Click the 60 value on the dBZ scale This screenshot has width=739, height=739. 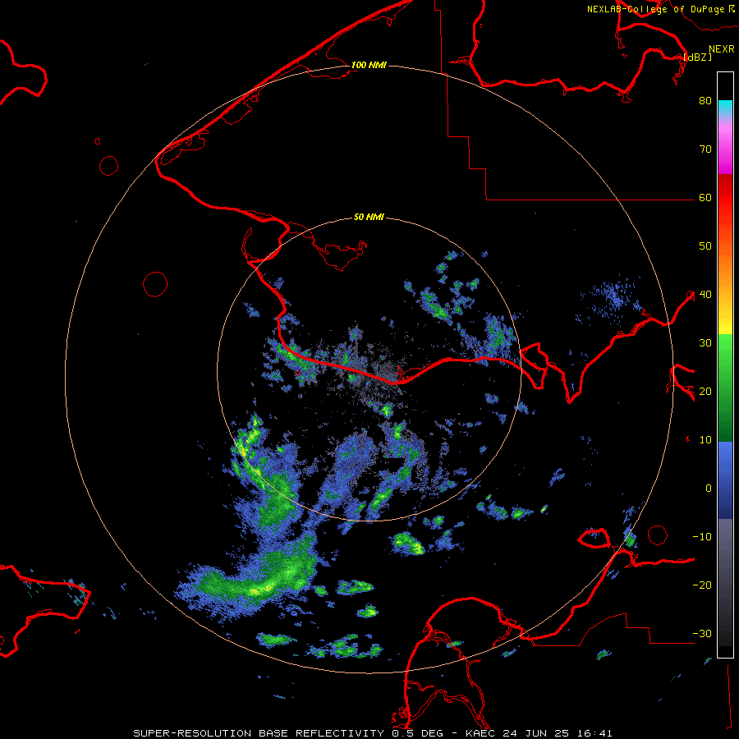pos(705,198)
